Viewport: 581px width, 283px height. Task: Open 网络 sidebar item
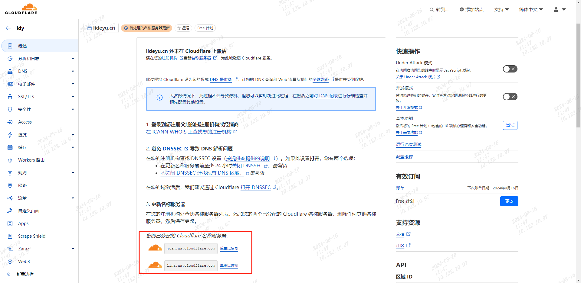[39, 185]
